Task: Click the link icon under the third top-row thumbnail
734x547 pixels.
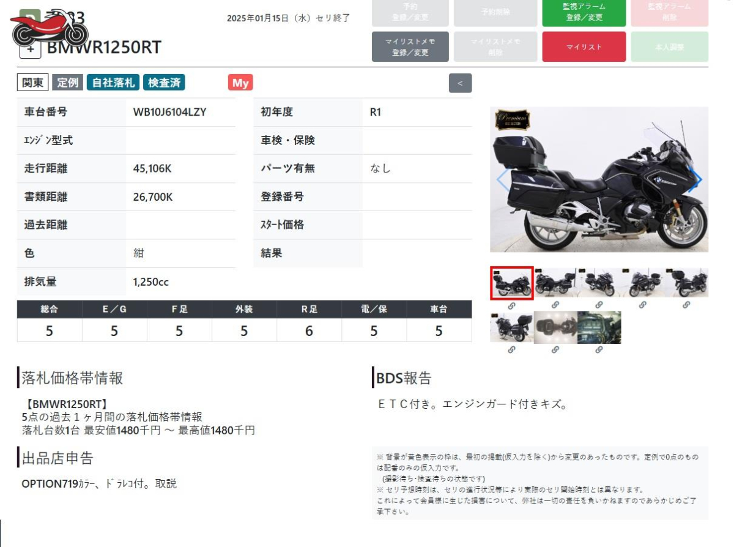Action: coord(599,305)
